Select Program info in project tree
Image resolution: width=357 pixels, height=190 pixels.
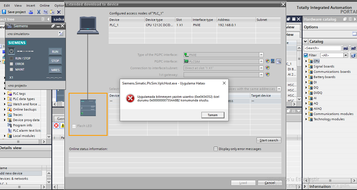coord(23,125)
